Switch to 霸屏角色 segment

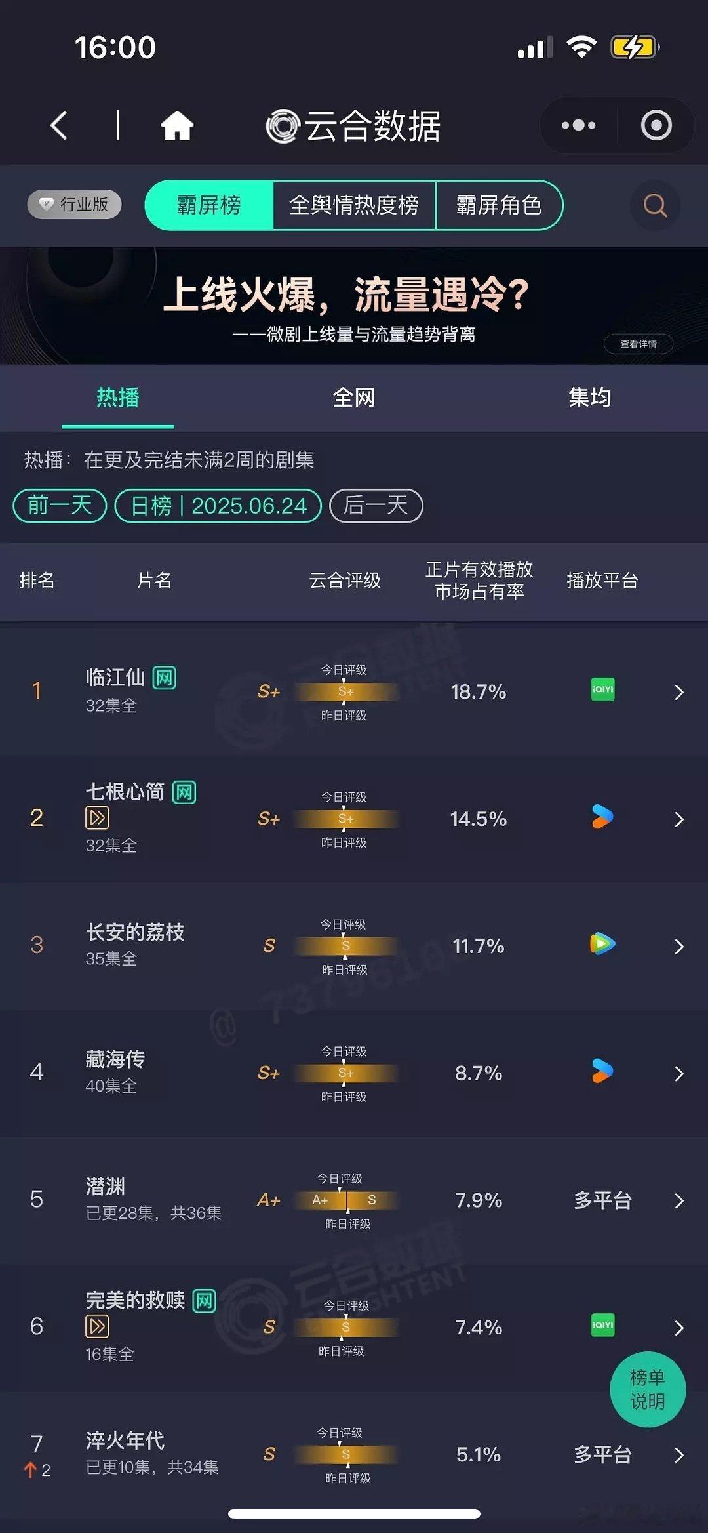pyautogui.click(x=499, y=205)
